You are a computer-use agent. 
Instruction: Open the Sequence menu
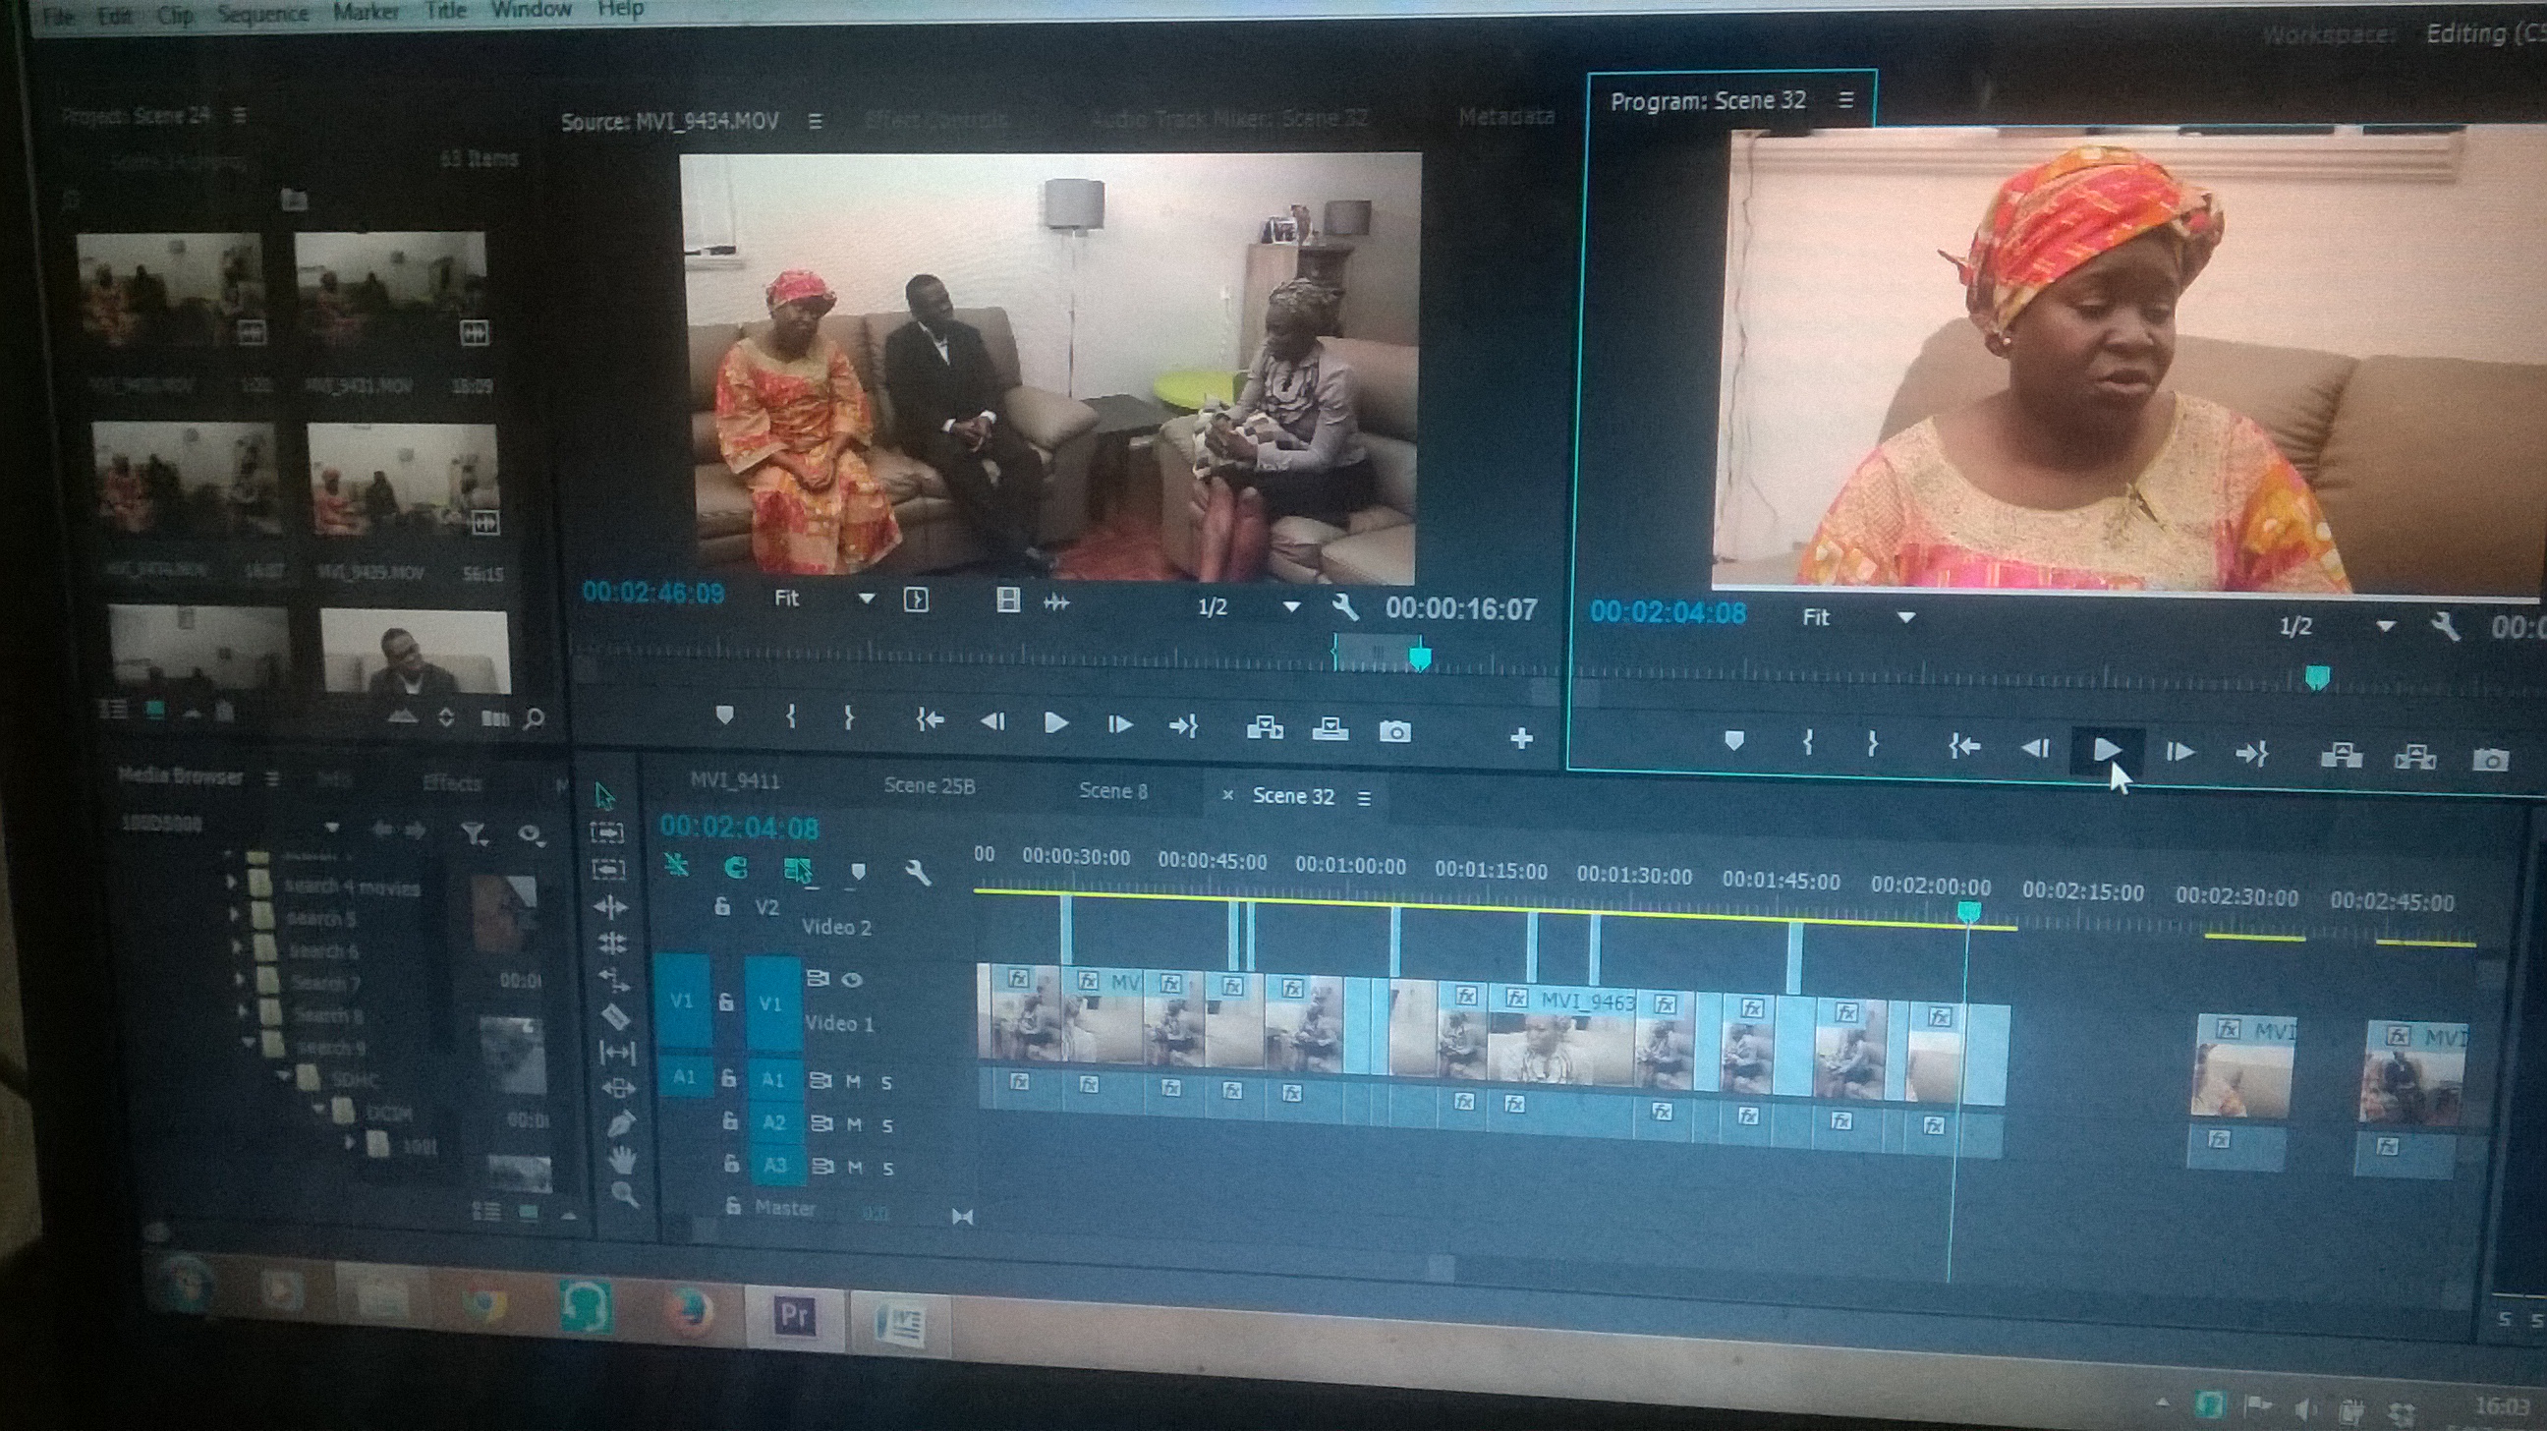pyautogui.click(x=263, y=14)
